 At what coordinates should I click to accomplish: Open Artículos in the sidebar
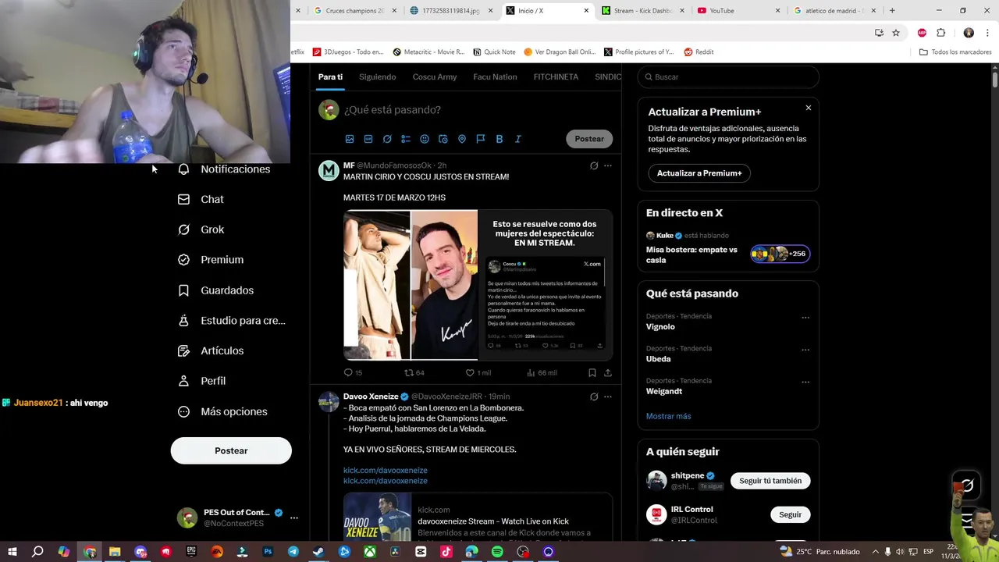[211, 350]
